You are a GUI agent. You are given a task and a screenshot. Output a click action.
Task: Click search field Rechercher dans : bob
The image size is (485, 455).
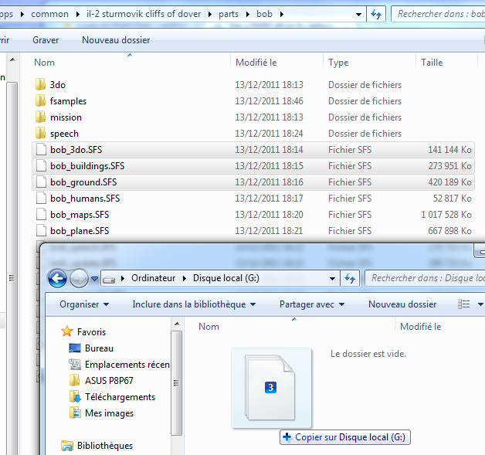pos(440,14)
